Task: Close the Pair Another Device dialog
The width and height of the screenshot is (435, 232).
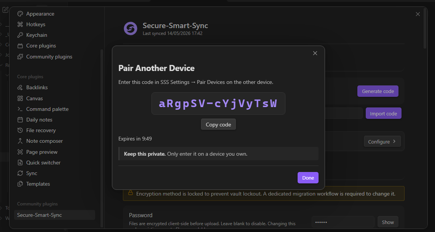Action: click(x=315, y=53)
